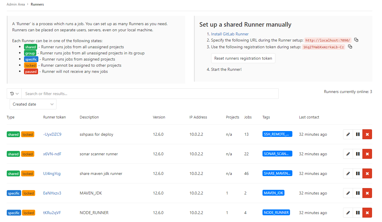
Task: Remove the MAVEN_JDK runner
Action: click(367, 193)
